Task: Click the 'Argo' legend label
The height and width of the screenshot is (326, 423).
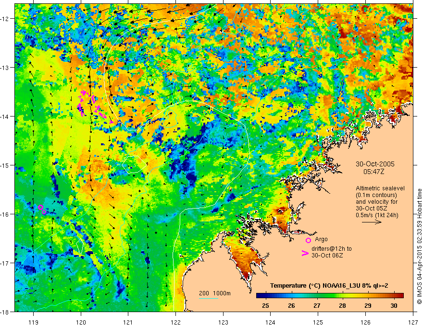Action: click(x=321, y=239)
